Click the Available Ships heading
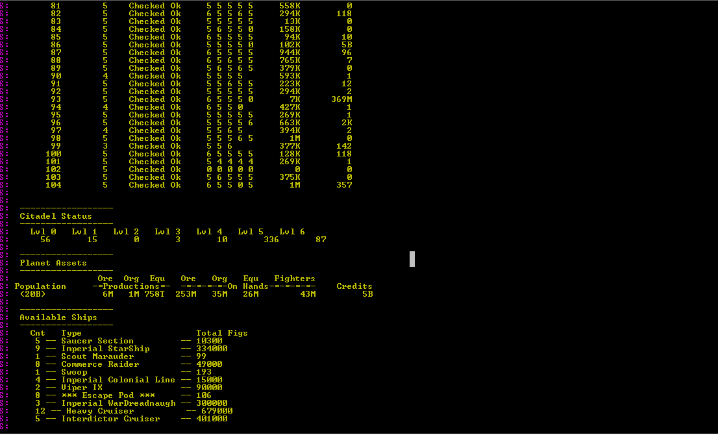This screenshot has height=435, width=718. 58,317
